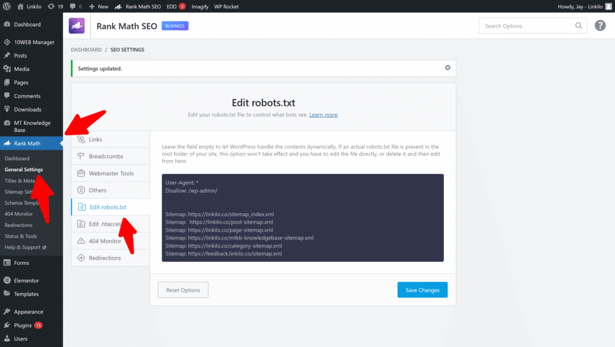The image size is (615, 347).
Task: Open the Pages menu
Action: click(x=31, y=82)
